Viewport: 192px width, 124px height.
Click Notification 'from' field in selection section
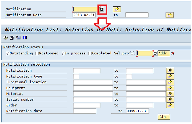[87, 71]
